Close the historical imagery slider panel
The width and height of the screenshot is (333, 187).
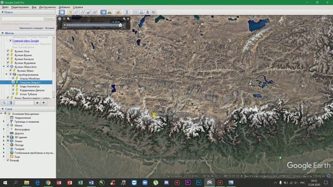coord(128,19)
